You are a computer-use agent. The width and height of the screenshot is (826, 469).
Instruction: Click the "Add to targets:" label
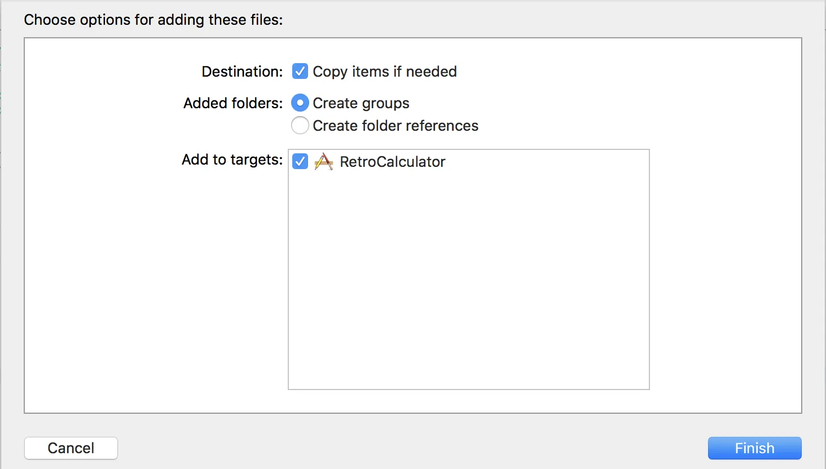(232, 160)
